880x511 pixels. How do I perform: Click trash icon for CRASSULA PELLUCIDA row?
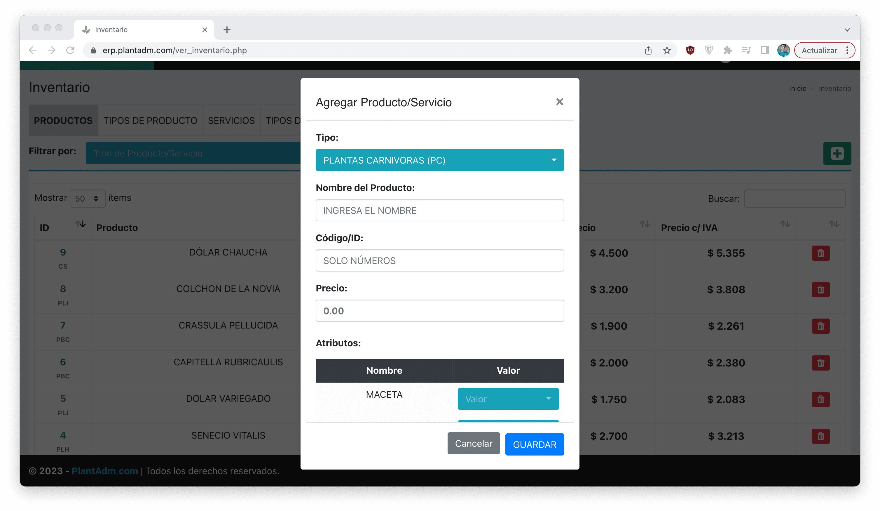[820, 326]
